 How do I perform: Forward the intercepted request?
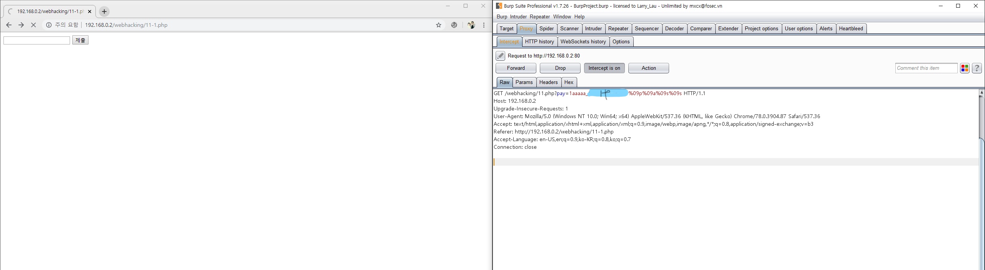coord(516,68)
